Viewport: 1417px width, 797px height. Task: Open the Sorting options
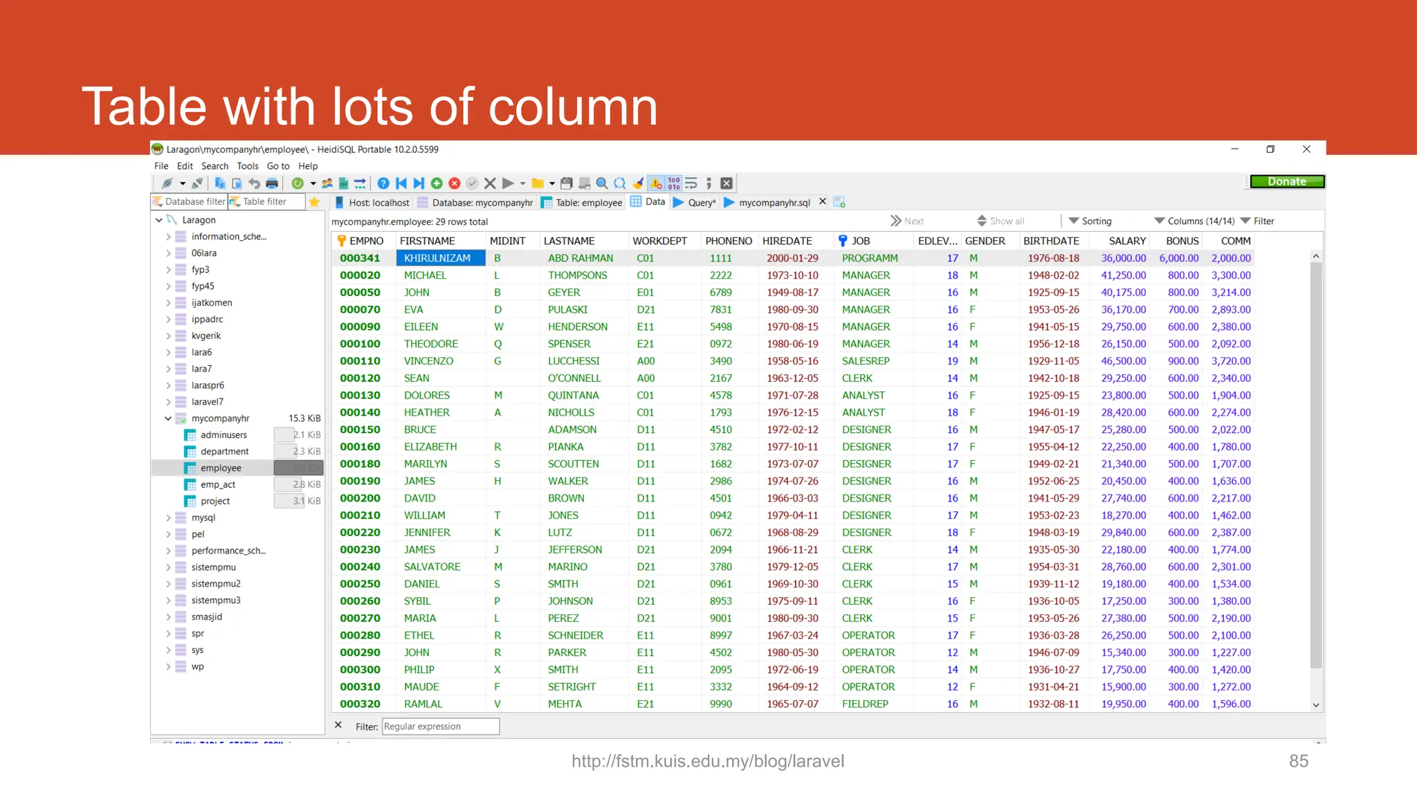[x=1090, y=221]
